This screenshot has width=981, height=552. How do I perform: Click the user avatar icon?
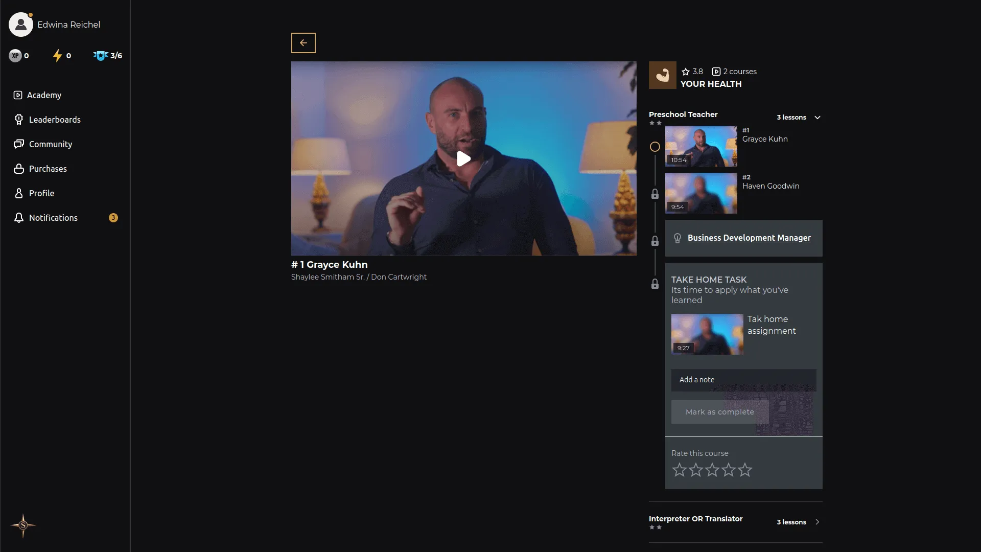click(21, 25)
